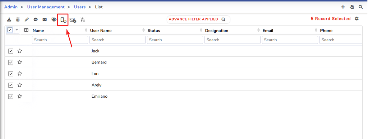
Task: Click the 5 Record Selected text
Action: pyautogui.click(x=331, y=19)
